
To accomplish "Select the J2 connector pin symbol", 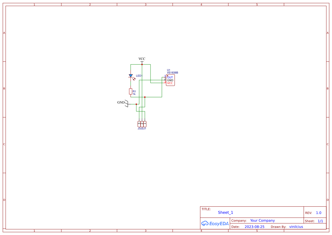I will (x=142, y=123).
